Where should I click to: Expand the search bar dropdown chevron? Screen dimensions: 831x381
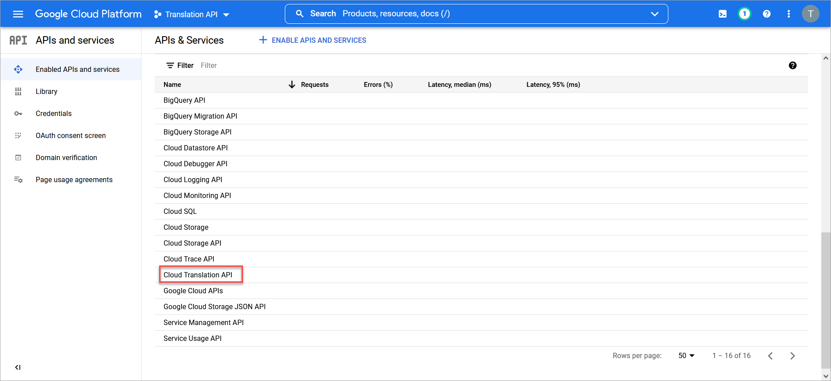coord(655,14)
